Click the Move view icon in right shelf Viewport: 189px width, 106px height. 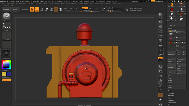tap(160, 71)
